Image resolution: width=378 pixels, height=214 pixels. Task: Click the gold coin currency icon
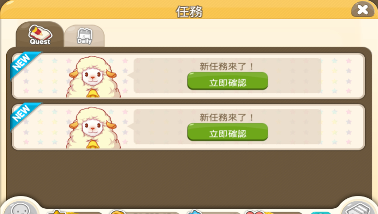(117, 212)
